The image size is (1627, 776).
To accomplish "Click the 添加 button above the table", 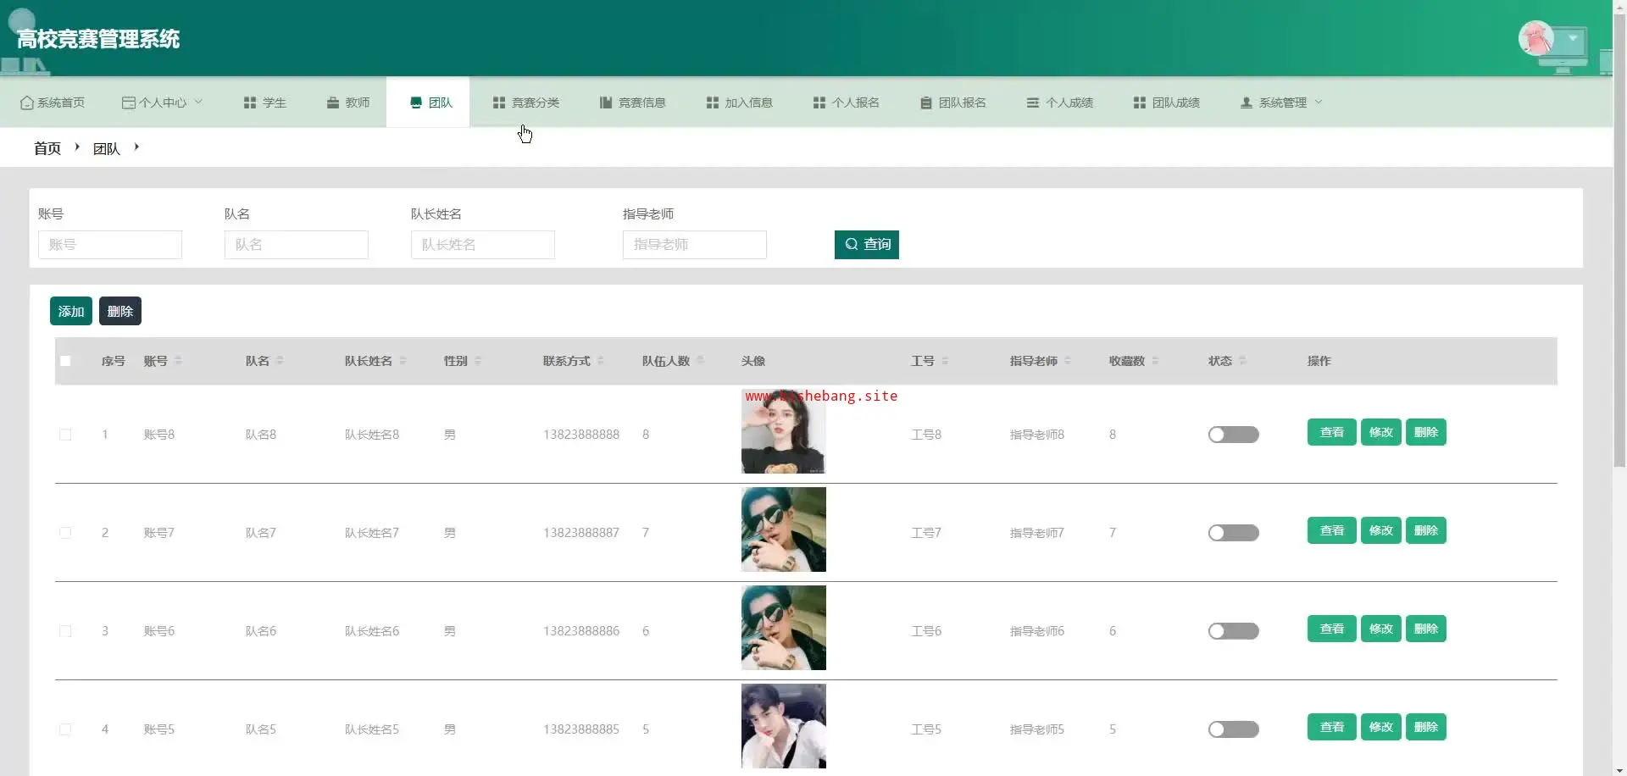I will tap(71, 312).
